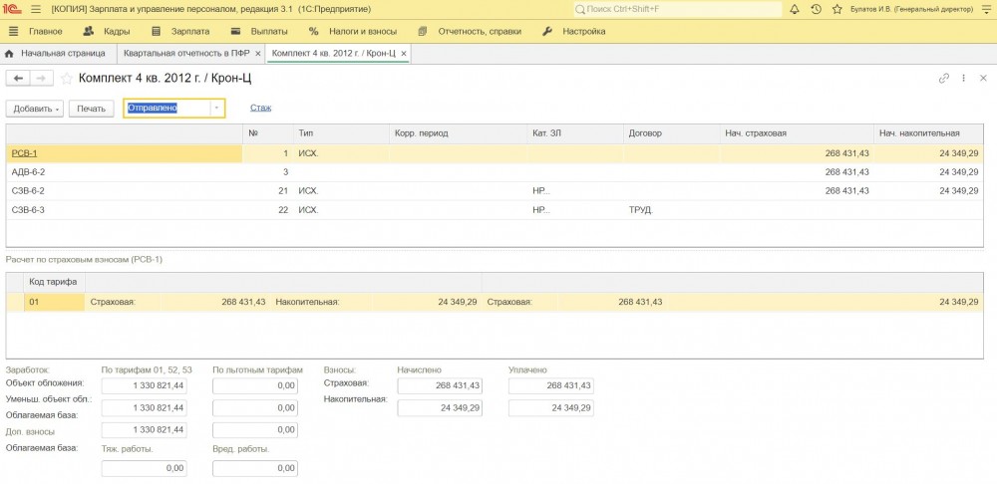997x484 pixels.
Task: Open the Добавить dropdown button
Action: coord(35,109)
